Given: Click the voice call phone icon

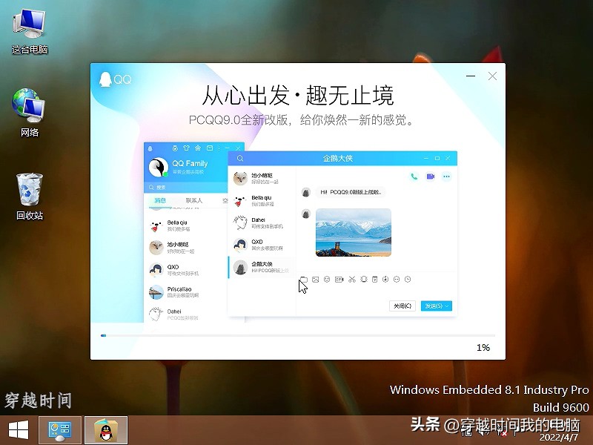Looking at the screenshot, I should [x=413, y=175].
